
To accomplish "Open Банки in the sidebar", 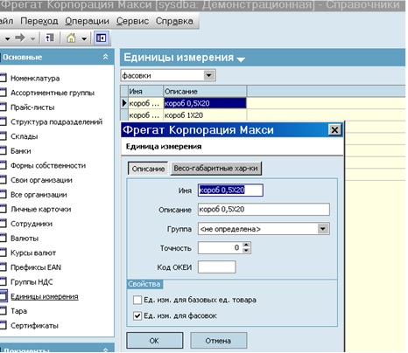I will (21, 151).
